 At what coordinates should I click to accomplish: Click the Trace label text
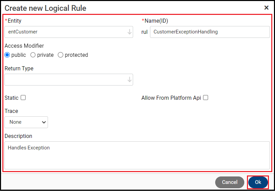(11, 111)
